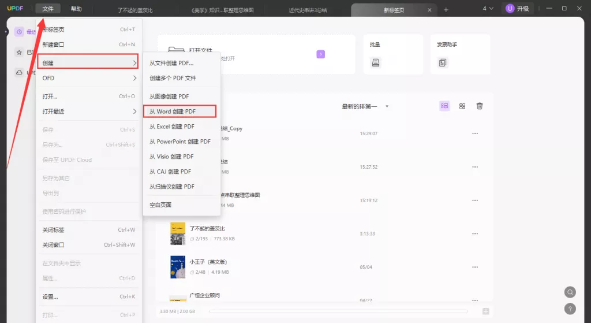Add a new tab with plus icon
Image resolution: width=591 pixels, height=323 pixels.
tap(446, 10)
